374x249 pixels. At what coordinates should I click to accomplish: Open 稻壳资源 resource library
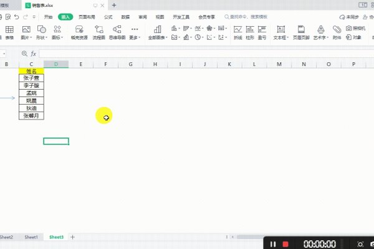tap(79, 32)
